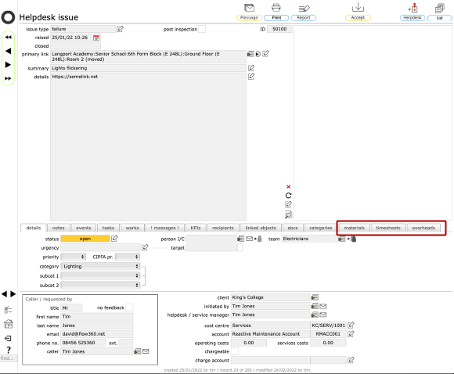Switch to the notes tab
This screenshot has width=454, height=374.
59,228
